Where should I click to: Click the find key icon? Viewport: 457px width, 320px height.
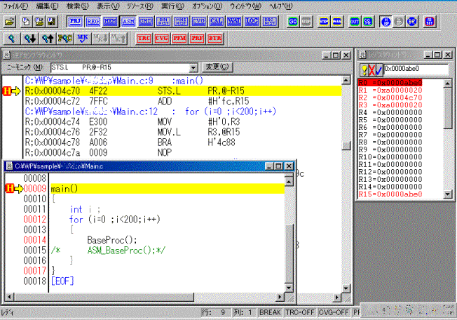click(12, 39)
